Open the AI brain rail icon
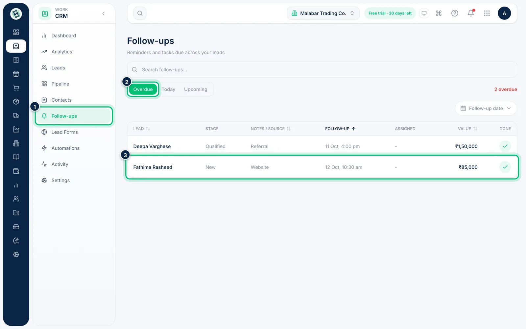This screenshot has height=329, width=526. coord(16,240)
